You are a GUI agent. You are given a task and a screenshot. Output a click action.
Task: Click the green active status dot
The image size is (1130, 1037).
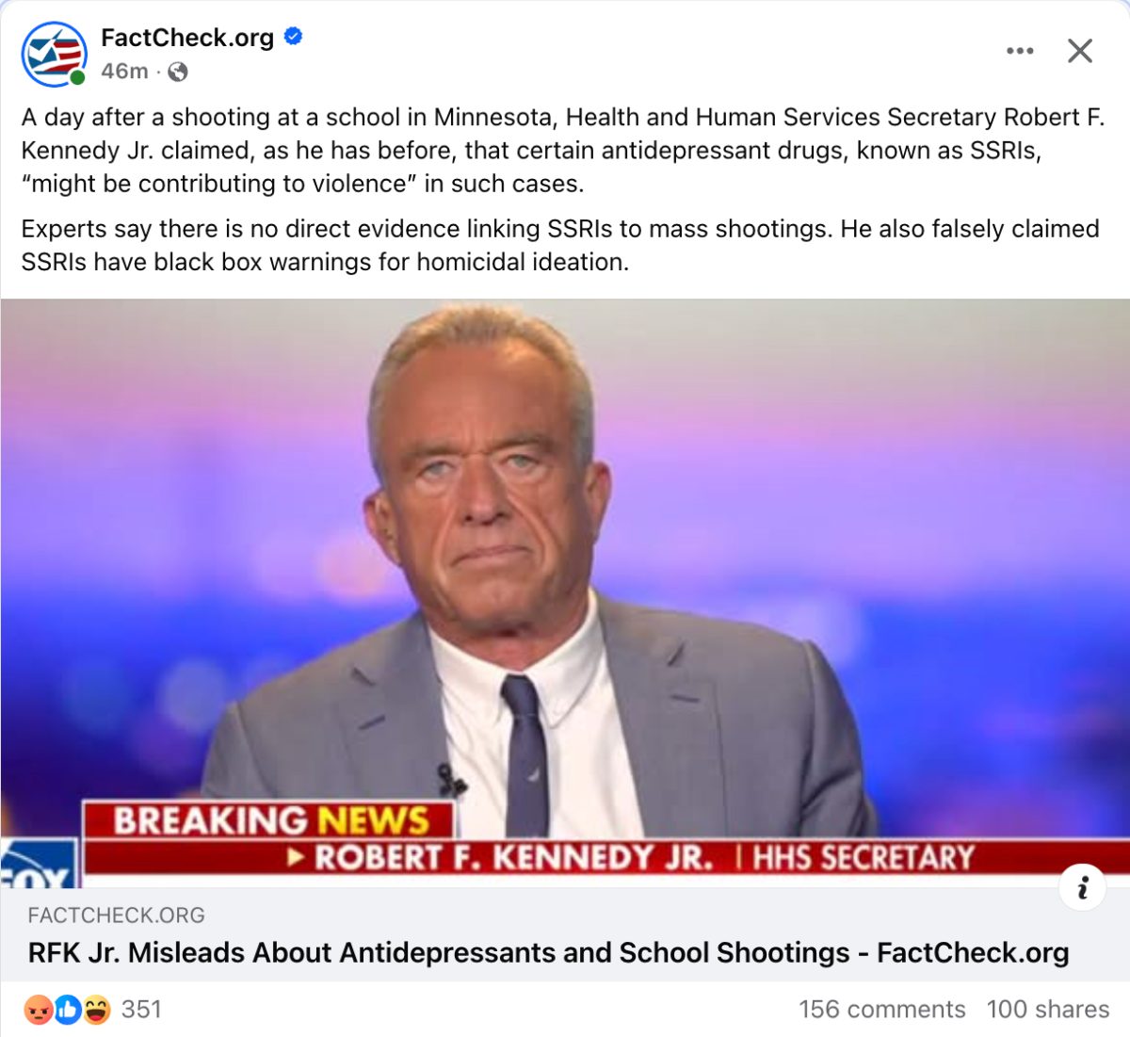click(x=77, y=77)
